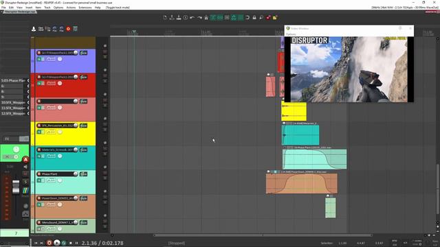Select the 5:03-Phase Plan routing entry
The height and width of the screenshot is (247, 440).
[x=13, y=80]
